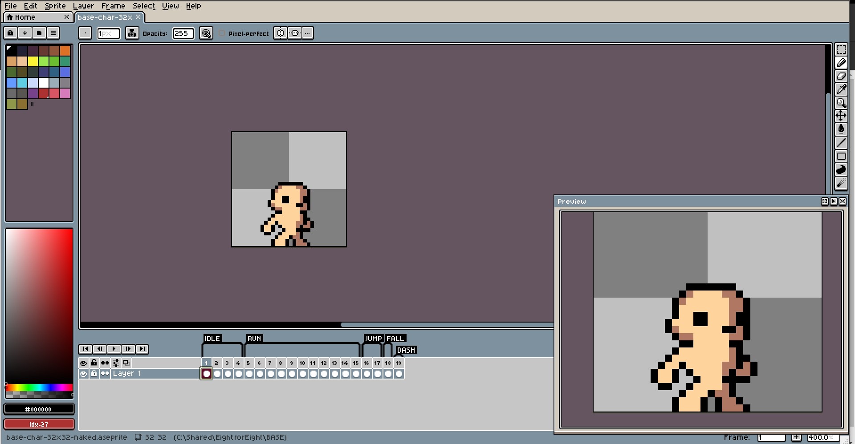Toggle visibility of all layers in timeline header
This screenshot has width=855, height=444.
point(83,363)
